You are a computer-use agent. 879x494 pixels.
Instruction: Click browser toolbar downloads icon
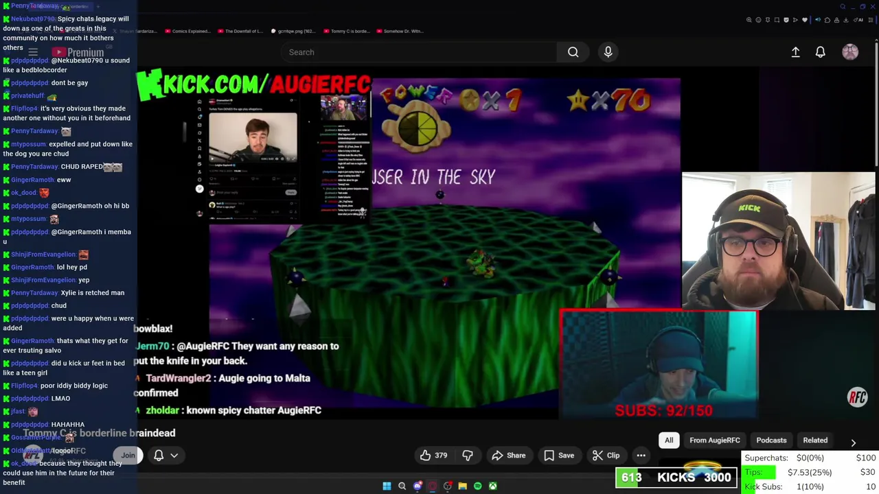click(845, 20)
